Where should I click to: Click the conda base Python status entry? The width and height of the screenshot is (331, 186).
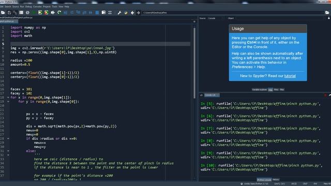coord(254,184)
